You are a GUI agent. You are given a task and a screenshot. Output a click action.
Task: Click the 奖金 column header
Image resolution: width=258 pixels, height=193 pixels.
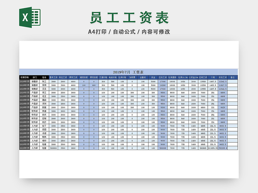pos(153,77)
